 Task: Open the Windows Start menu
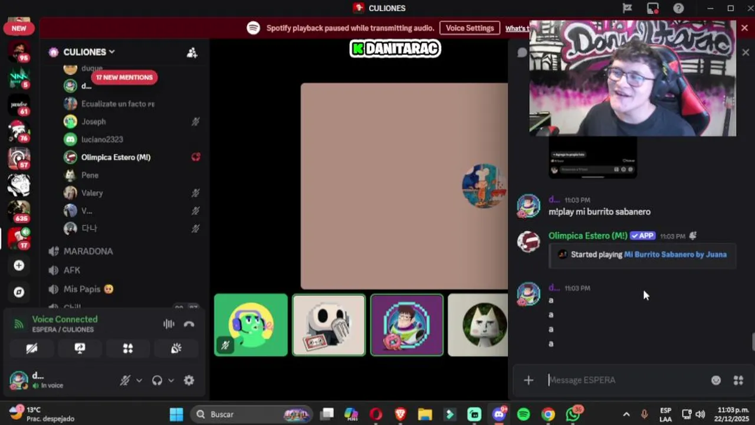pyautogui.click(x=176, y=414)
